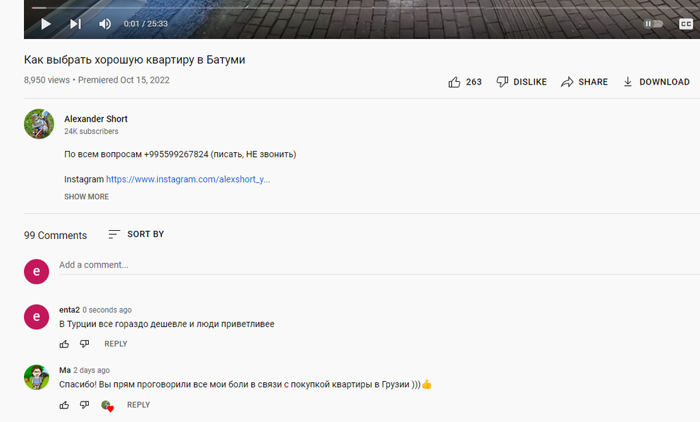Share this video
The image size is (700, 422).
point(584,82)
